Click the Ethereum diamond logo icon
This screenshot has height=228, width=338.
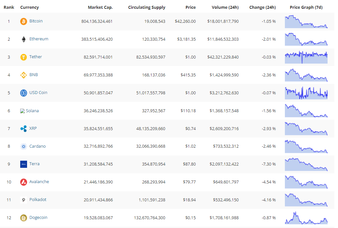23,39
